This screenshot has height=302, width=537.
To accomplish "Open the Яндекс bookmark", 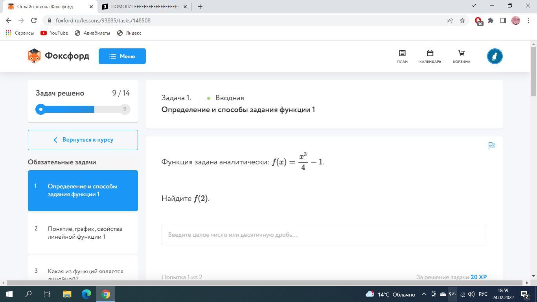I will tap(129, 33).
